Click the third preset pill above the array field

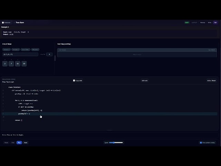pos(25,49)
